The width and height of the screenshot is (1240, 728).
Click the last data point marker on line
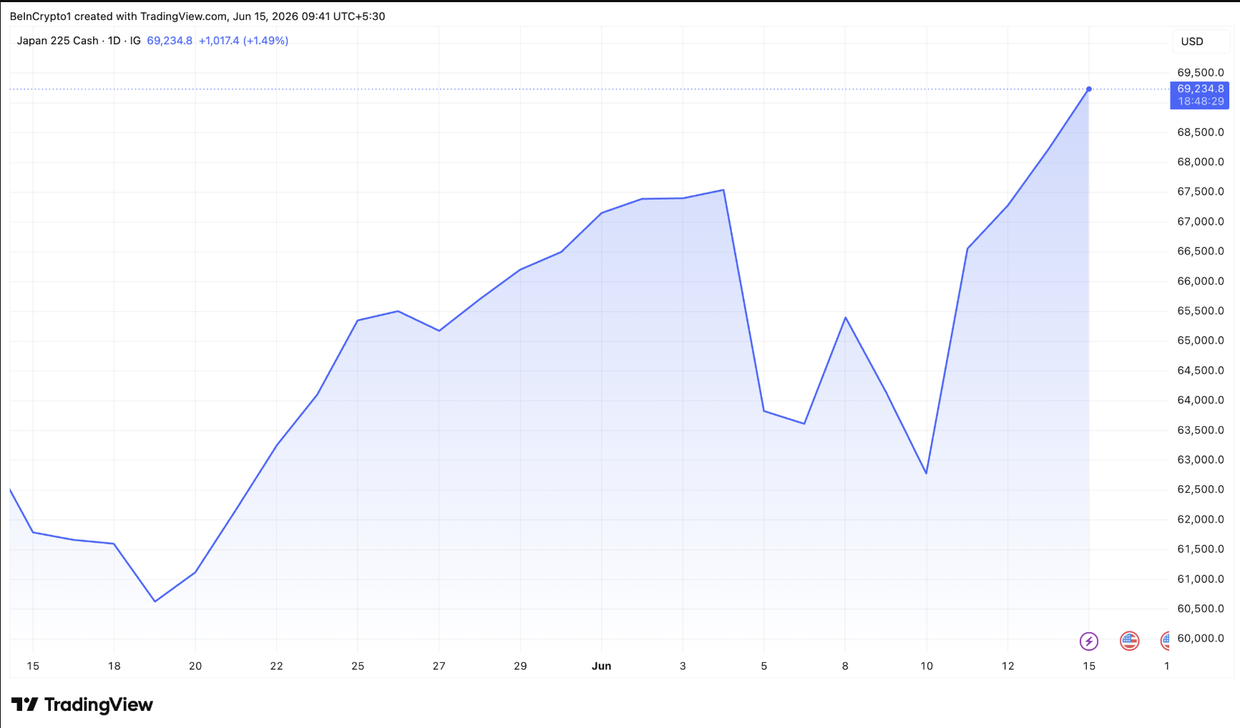point(1088,89)
